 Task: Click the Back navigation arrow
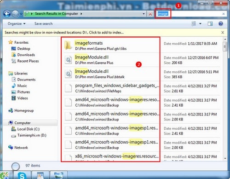coord(7,14)
